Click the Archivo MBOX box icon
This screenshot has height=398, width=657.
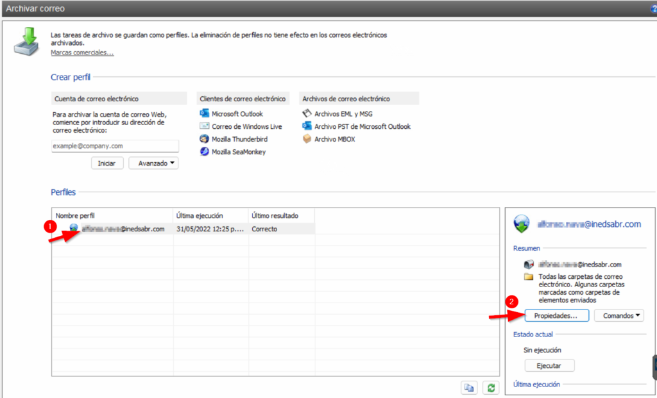[x=307, y=139]
